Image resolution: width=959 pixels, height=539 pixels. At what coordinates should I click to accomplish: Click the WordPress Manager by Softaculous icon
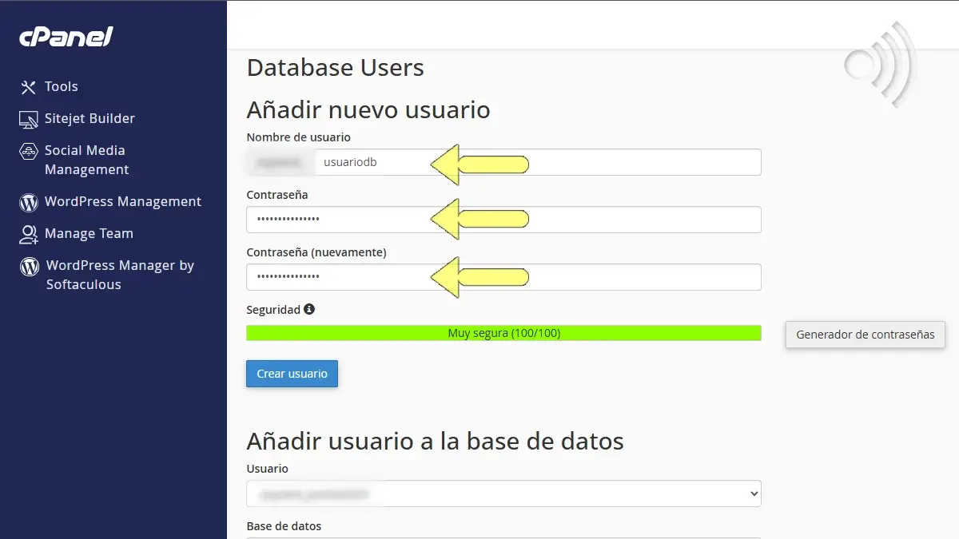point(28,265)
